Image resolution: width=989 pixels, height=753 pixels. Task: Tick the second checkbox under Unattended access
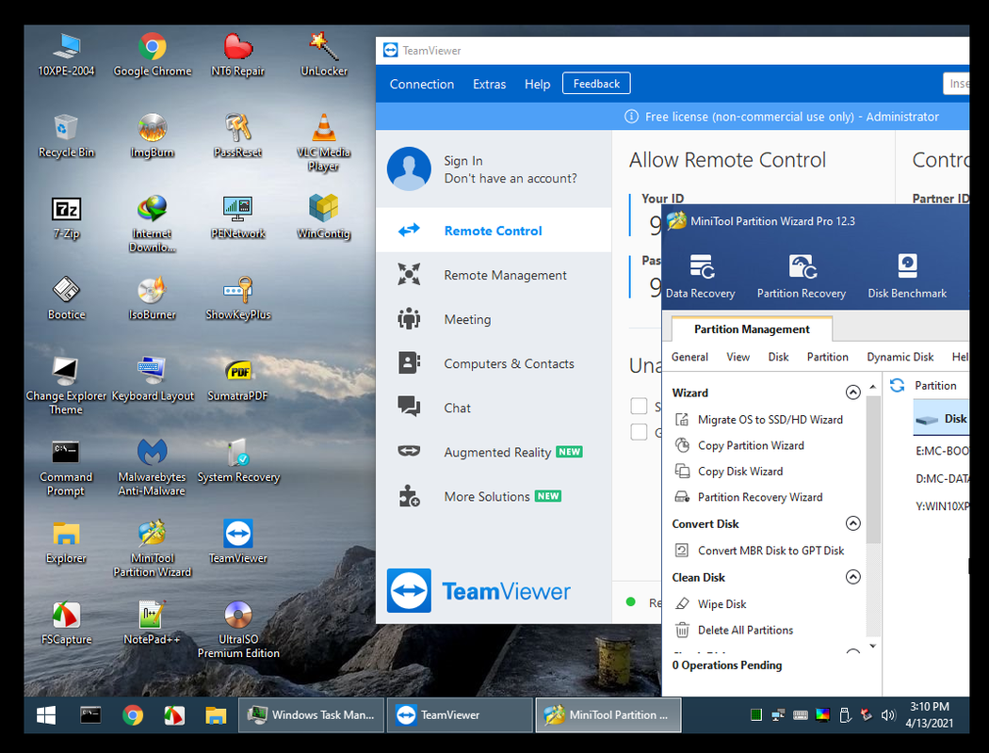click(x=639, y=432)
